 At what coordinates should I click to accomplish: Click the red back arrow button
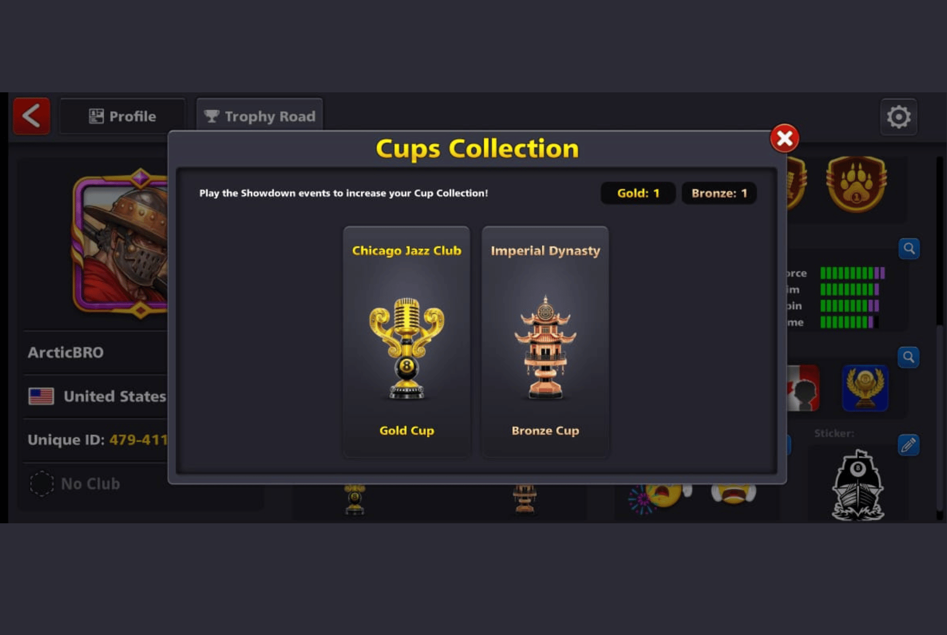[x=32, y=116]
